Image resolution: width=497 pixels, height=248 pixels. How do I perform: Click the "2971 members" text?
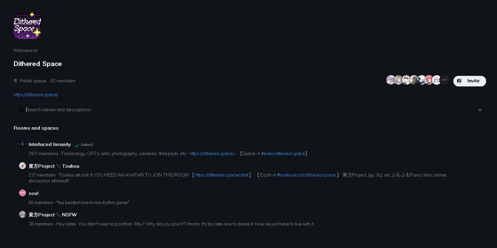pos(43,154)
